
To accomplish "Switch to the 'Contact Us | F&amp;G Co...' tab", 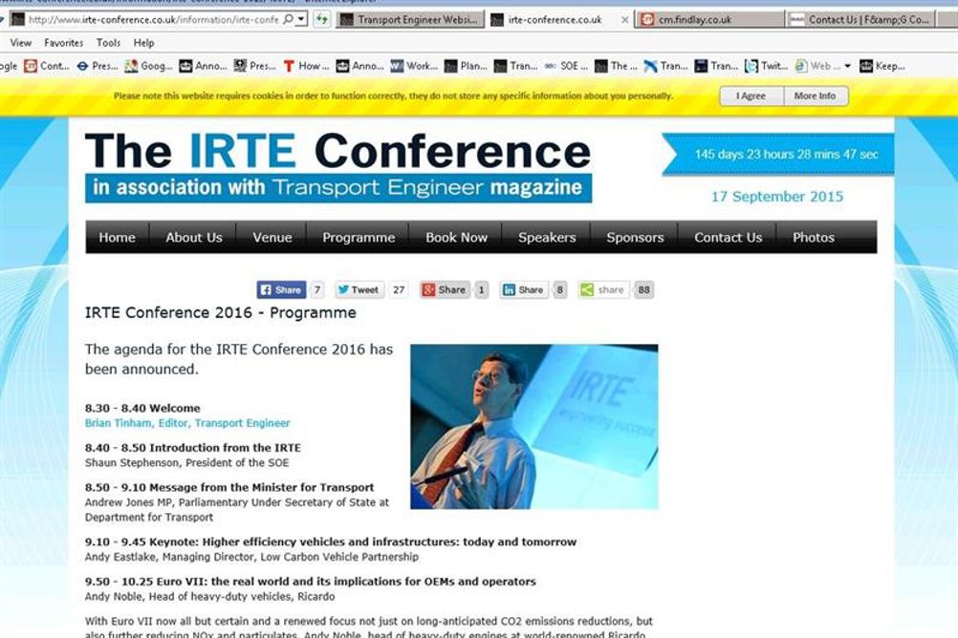I will (860, 19).
